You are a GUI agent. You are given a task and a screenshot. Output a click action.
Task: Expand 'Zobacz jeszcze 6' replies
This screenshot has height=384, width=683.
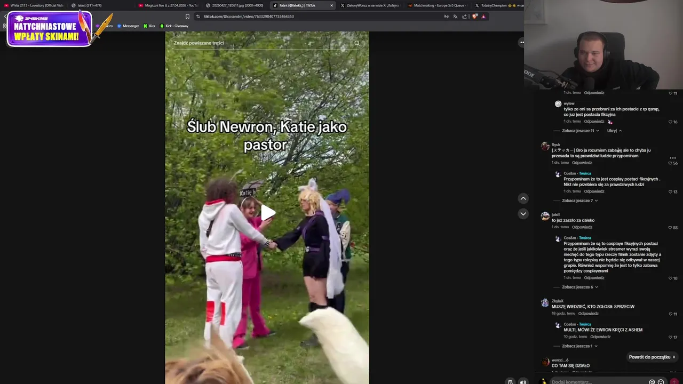pyautogui.click(x=579, y=287)
